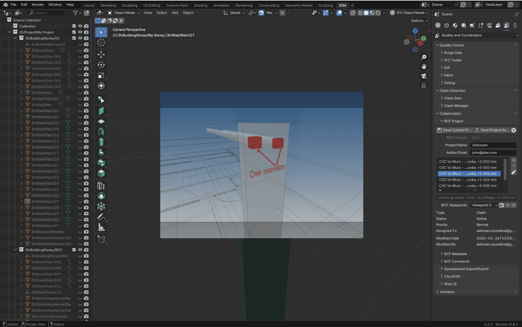Expand the BCF Comments section
522x327 pixels.
tap(456, 261)
